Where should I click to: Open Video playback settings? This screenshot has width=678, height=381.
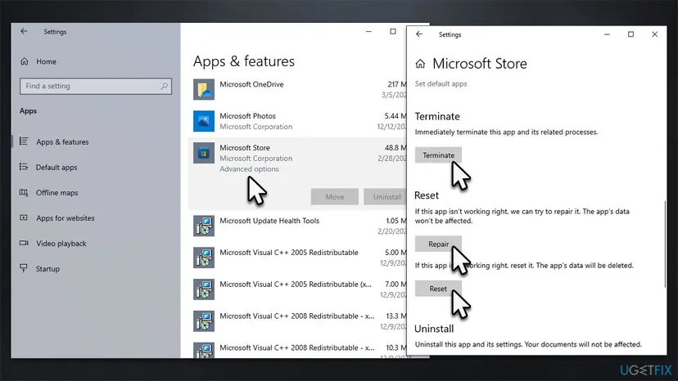[61, 243]
